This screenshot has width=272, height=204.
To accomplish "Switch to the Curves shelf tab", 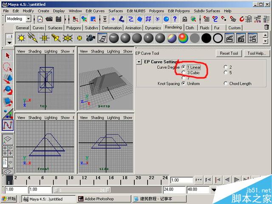I will click(x=38, y=28).
